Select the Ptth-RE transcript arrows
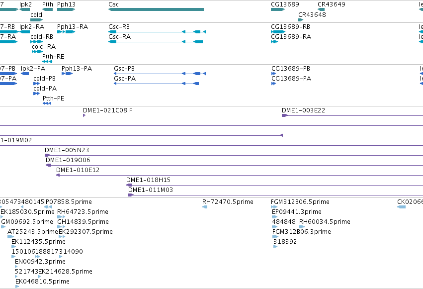This screenshot has width=423, height=289. pyautogui.click(x=47, y=62)
